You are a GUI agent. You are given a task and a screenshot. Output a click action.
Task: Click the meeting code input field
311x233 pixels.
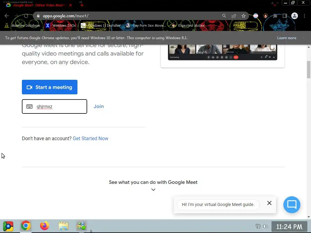54,106
